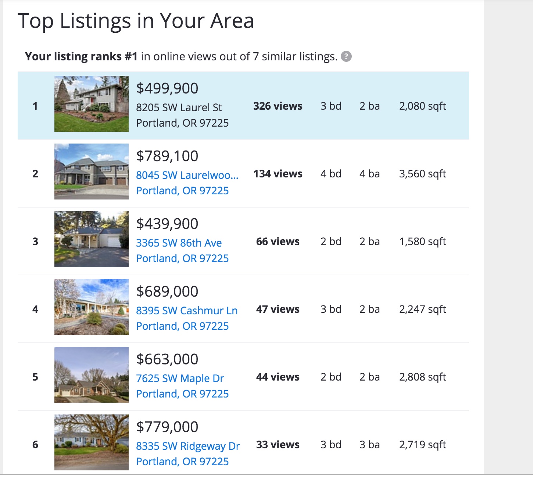Click the $689,000 listing house photo

tap(92, 307)
